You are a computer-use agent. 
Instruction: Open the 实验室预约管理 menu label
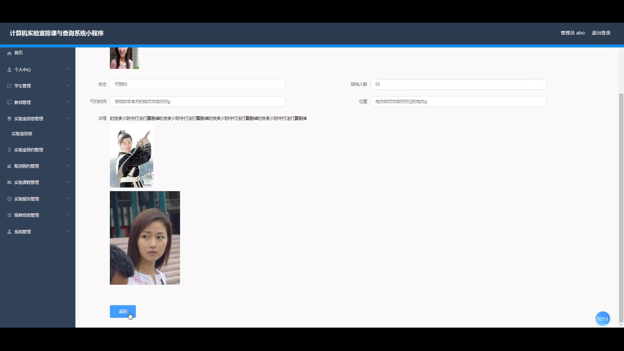pyautogui.click(x=29, y=150)
